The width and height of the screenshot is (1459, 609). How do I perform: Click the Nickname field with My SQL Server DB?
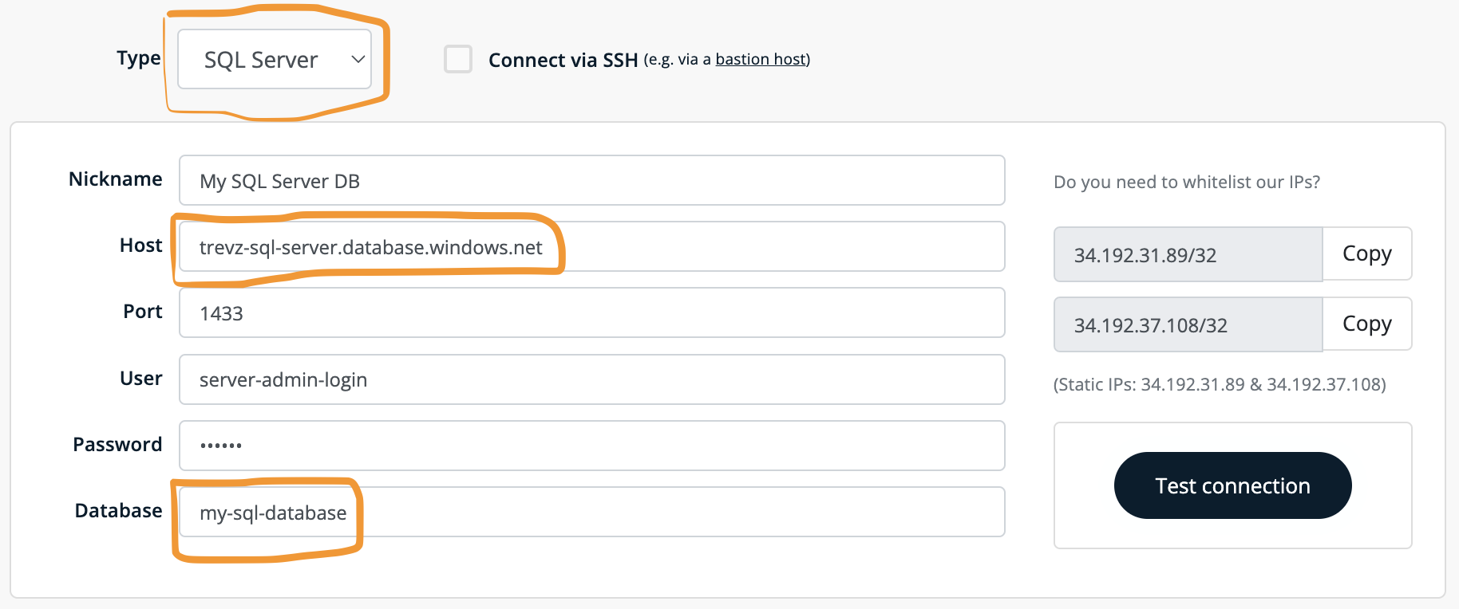point(591,180)
